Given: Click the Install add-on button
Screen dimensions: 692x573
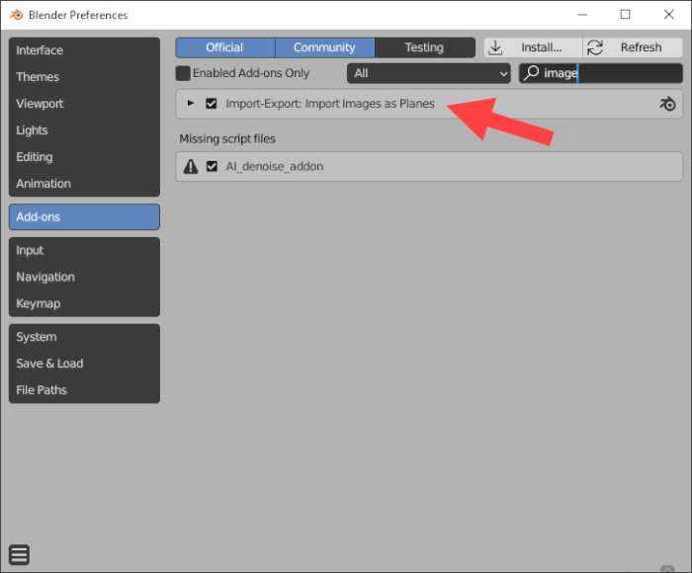Looking at the screenshot, I should coord(533,47).
